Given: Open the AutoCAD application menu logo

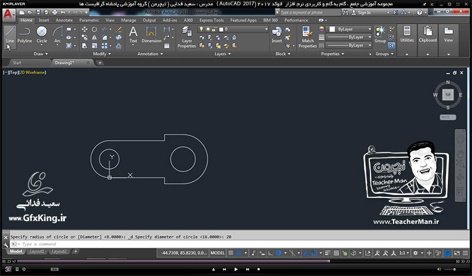Looking at the screenshot, I should [x=8, y=14].
